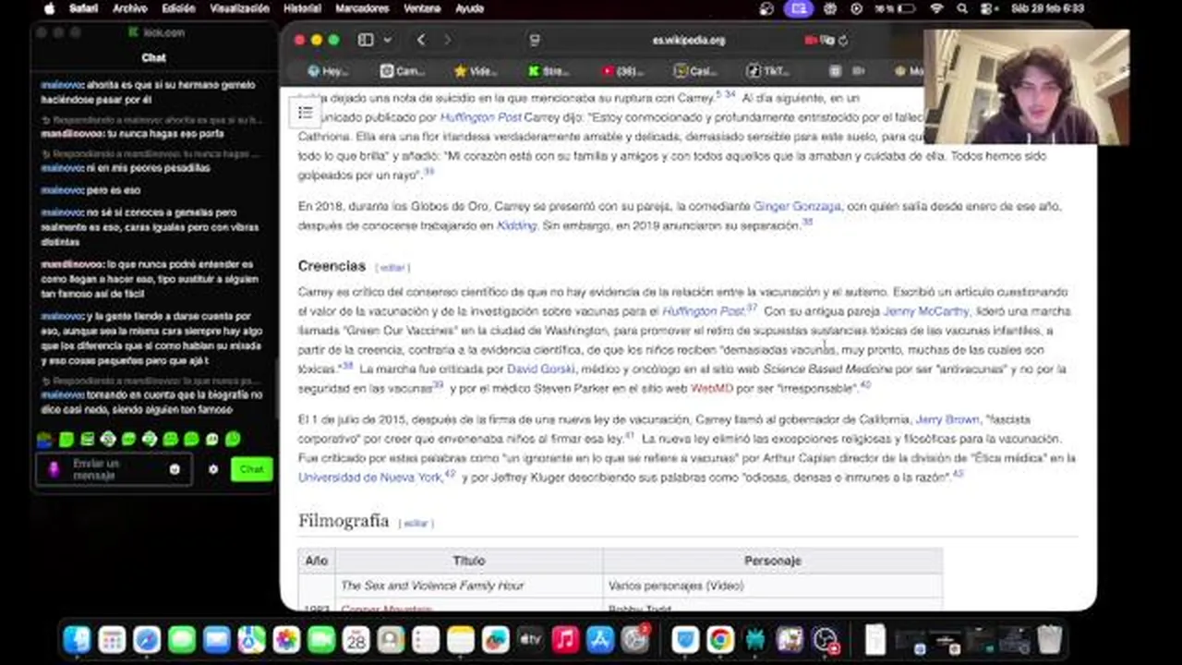The height and width of the screenshot is (665, 1182).
Task: Pick the last green emote in emote row
Action: (x=233, y=440)
